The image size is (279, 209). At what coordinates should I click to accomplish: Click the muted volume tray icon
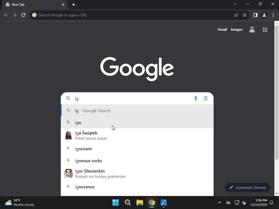[244, 202]
